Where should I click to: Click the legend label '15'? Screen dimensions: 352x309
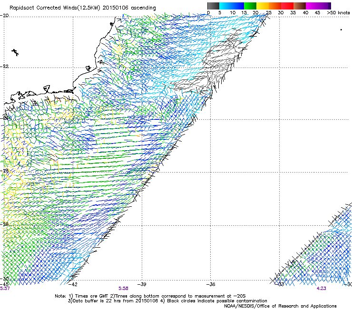(x=244, y=13)
